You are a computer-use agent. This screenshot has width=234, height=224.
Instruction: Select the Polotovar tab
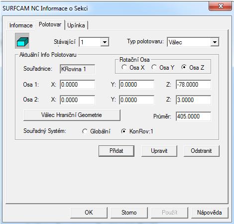[x=50, y=24]
